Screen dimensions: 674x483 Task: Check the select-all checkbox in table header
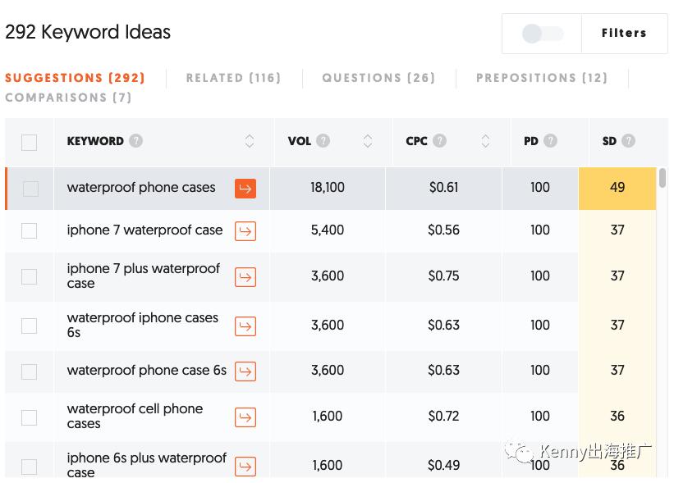click(x=30, y=143)
